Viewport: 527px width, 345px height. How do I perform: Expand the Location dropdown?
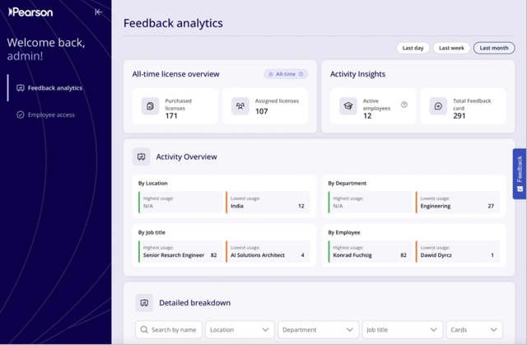click(x=240, y=329)
